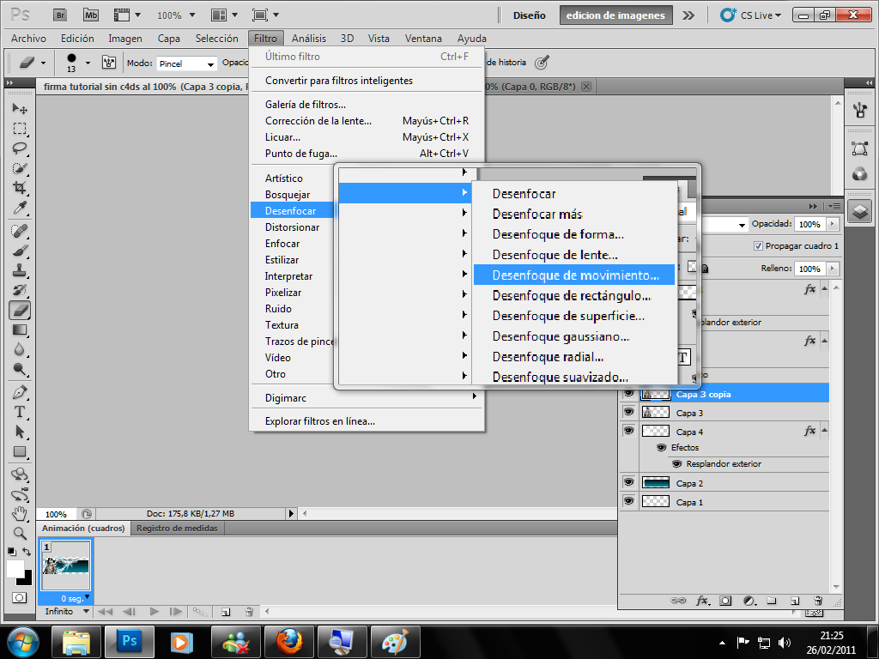Viewport: 879px width, 659px height.
Task: Select the Move tool
Action: pyautogui.click(x=20, y=109)
